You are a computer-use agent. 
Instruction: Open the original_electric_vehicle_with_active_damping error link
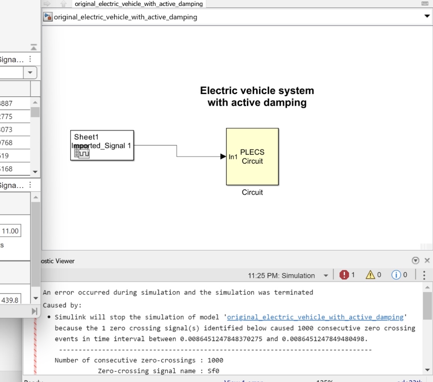pyautogui.click(x=315, y=317)
